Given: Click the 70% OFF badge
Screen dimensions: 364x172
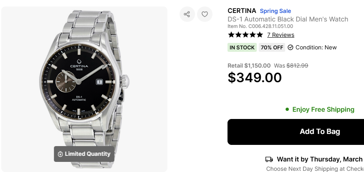Looking at the screenshot, I should tap(272, 47).
